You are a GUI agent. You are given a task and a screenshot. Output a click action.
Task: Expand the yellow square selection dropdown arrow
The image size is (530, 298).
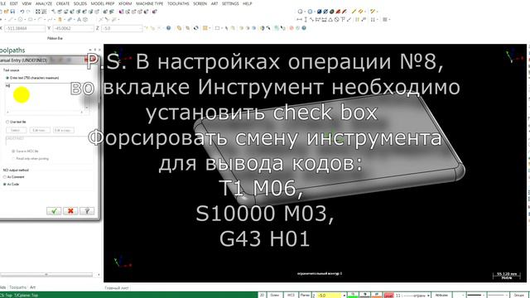pos(210,28)
